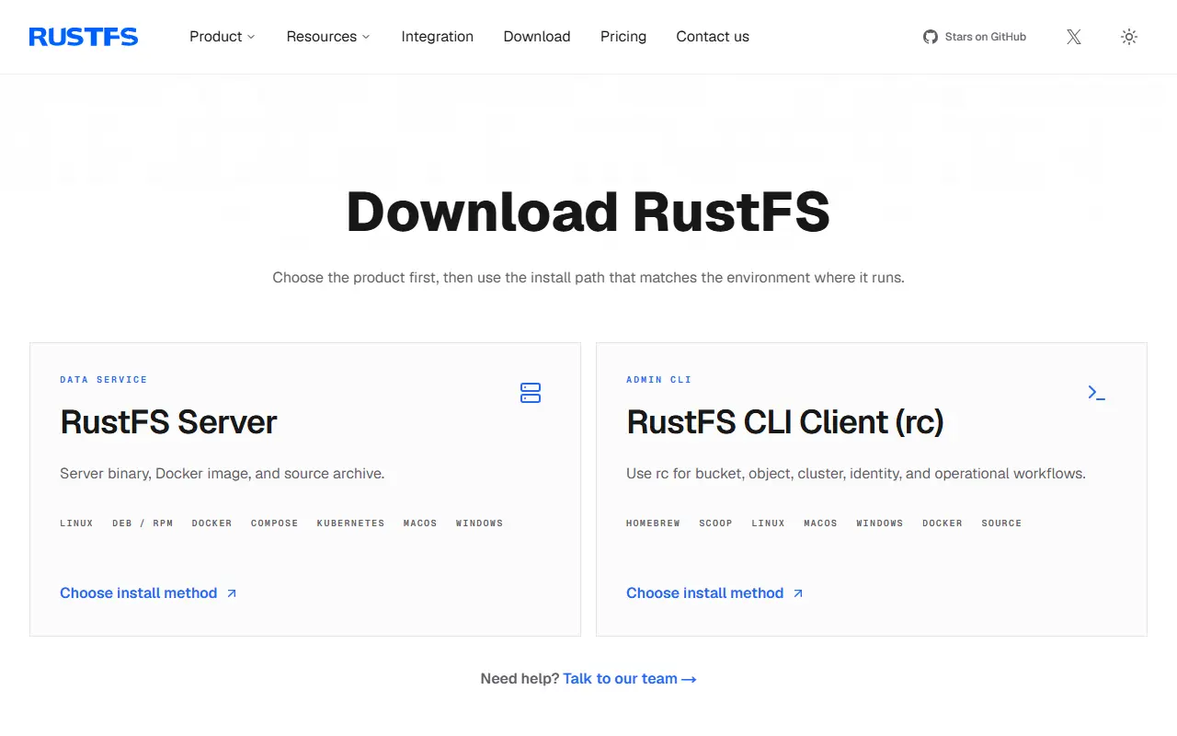Click the KUBERNETES tag
Screen dimensions: 1177x736
click(x=351, y=523)
